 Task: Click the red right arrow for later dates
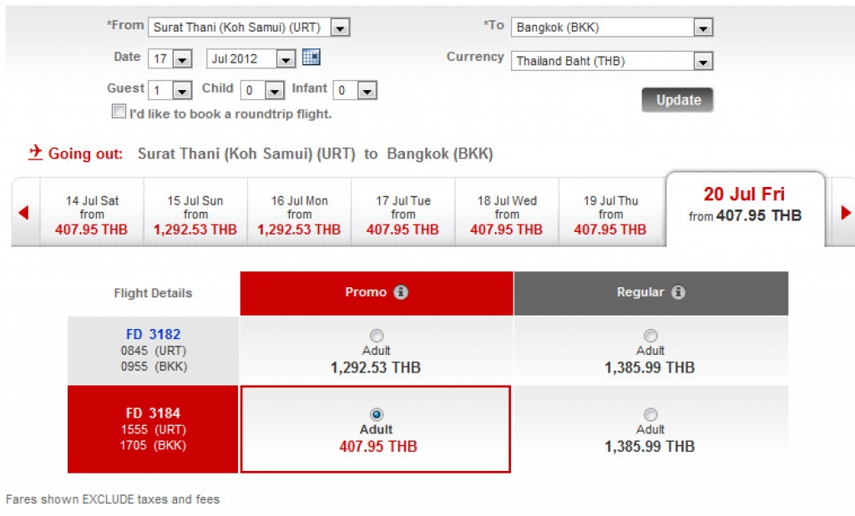coord(846,213)
